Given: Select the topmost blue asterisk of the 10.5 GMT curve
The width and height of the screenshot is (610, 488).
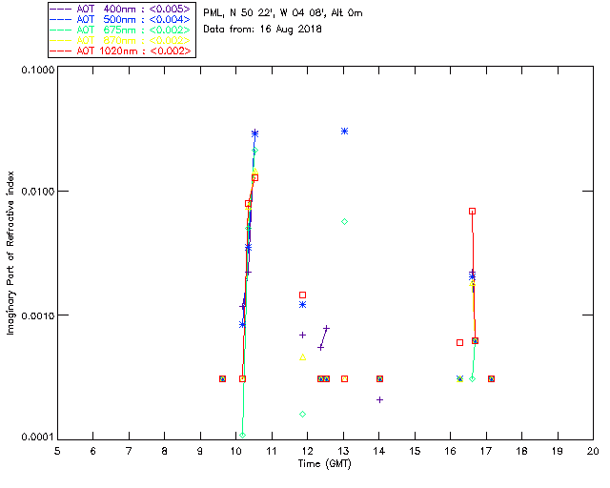Looking at the screenshot, I should [x=254, y=133].
